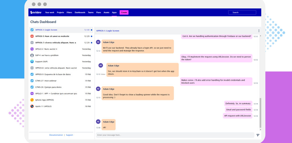Click in the top Search field
292x143 pixels.
(x=242, y=13)
